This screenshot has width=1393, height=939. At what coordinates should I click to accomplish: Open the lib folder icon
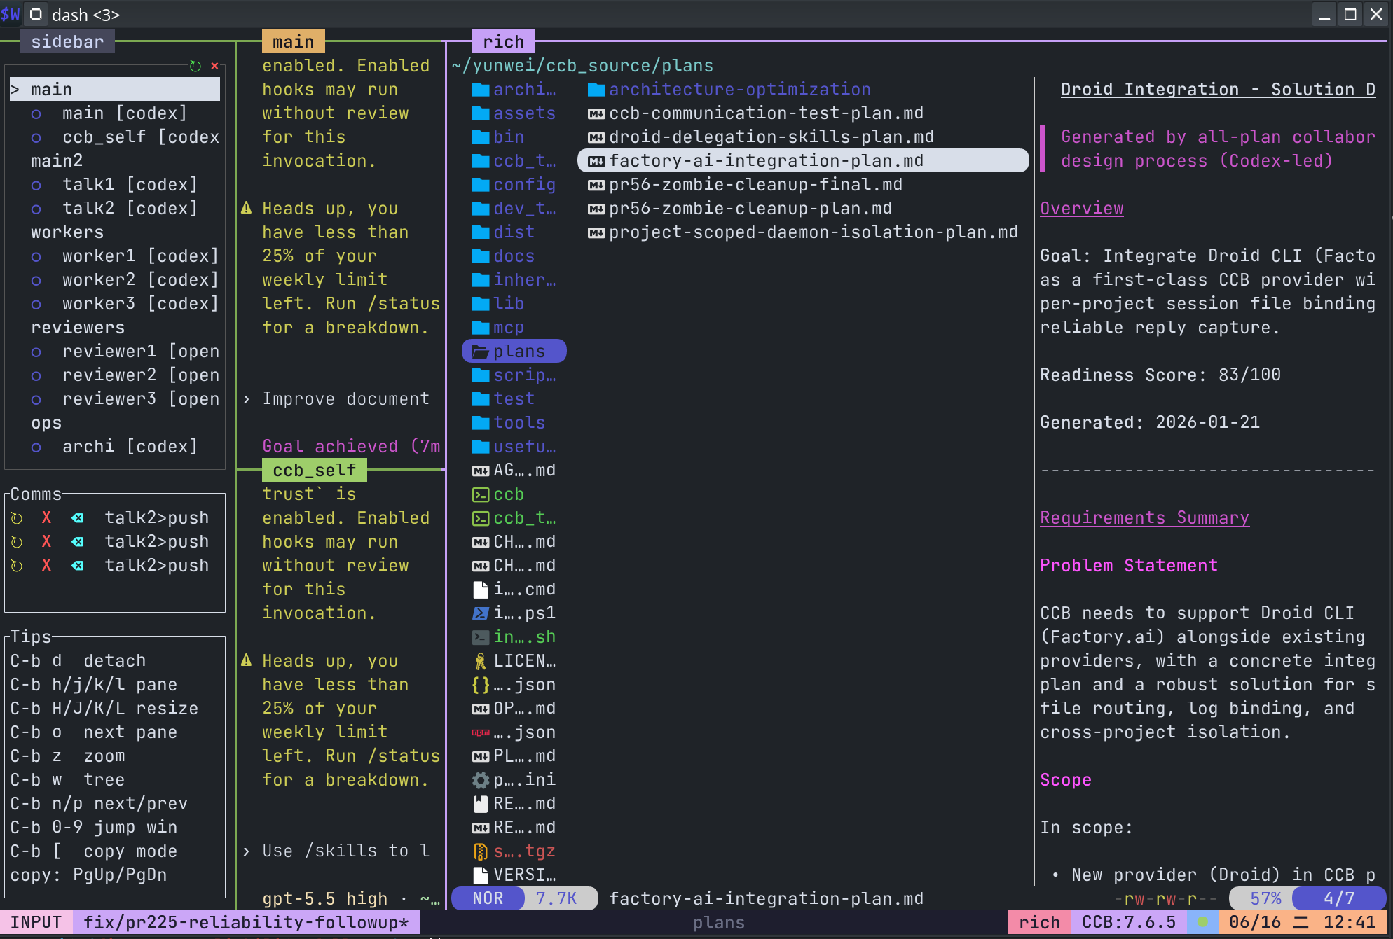click(481, 304)
